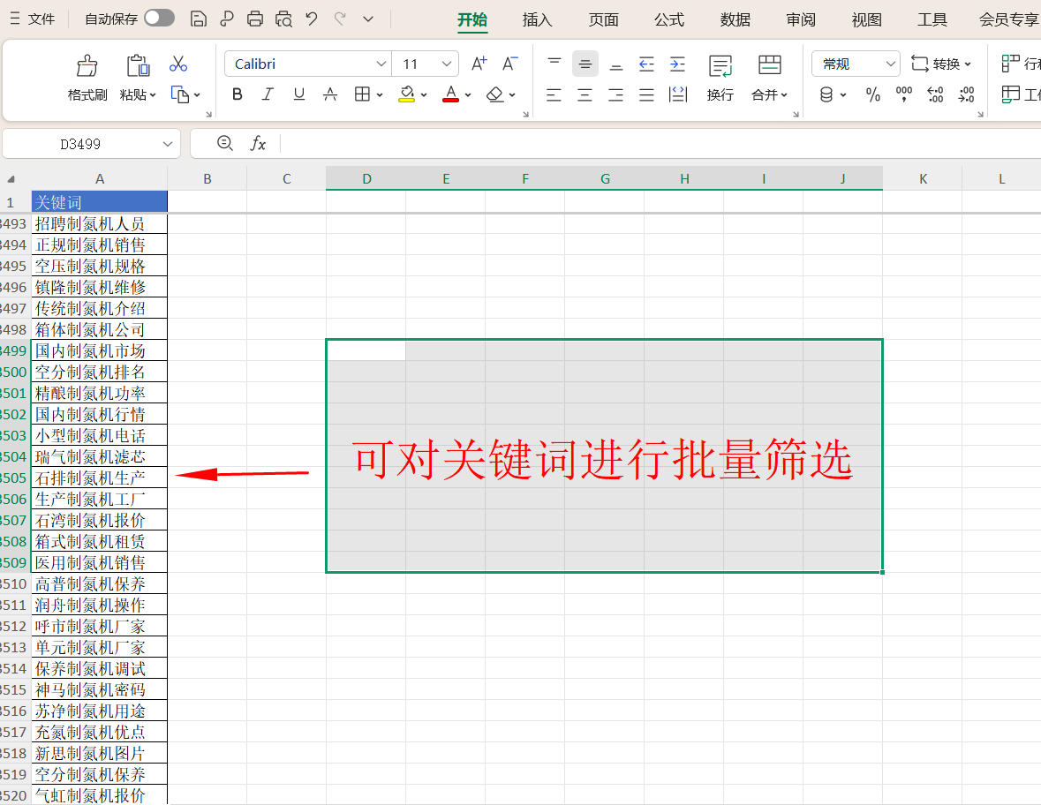
Task: Open the 文件 file menu
Action: [33, 19]
